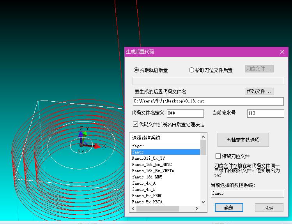This screenshot has width=292, height=224.
Task: Pick fanuc_4x_A list entry
Action: tap(166, 183)
